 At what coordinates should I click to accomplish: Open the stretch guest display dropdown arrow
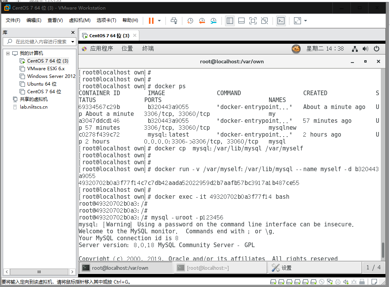pyautogui.click(x=306, y=21)
